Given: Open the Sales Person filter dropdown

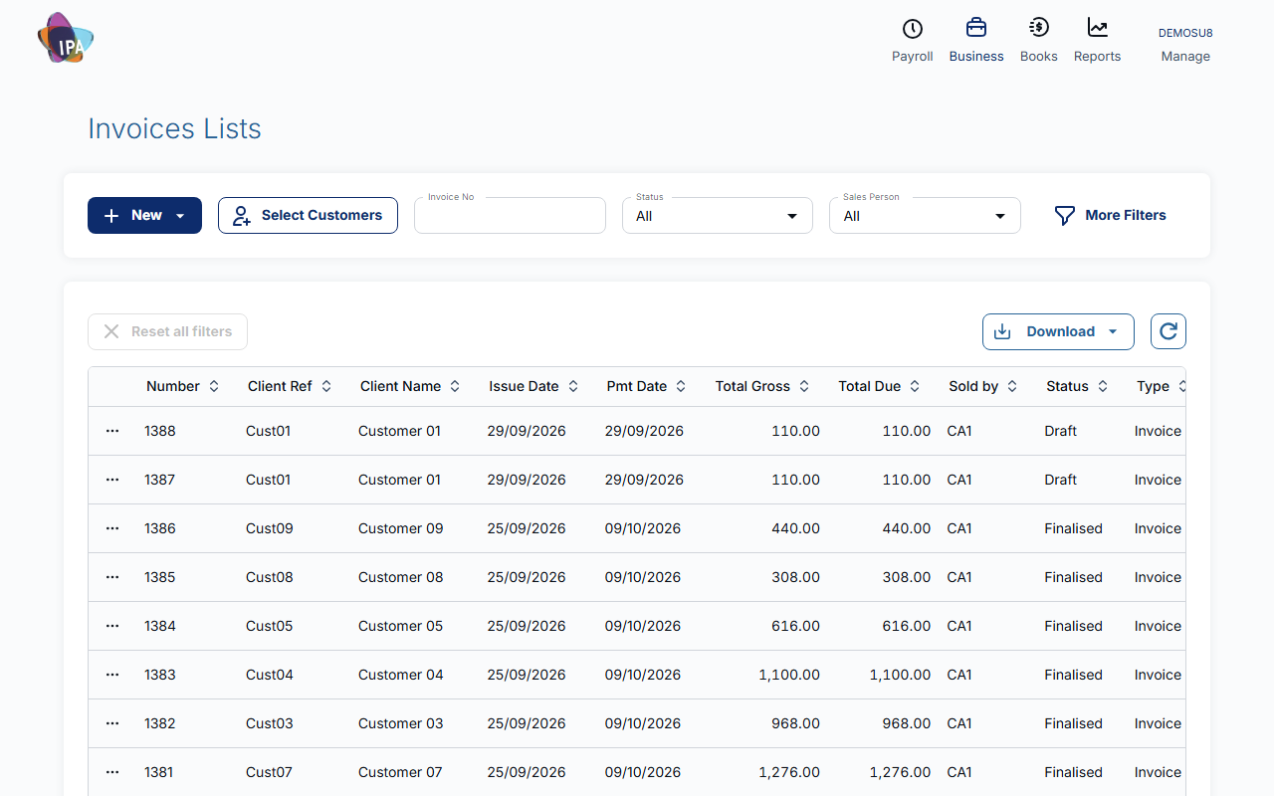Looking at the screenshot, I should 925,216.
